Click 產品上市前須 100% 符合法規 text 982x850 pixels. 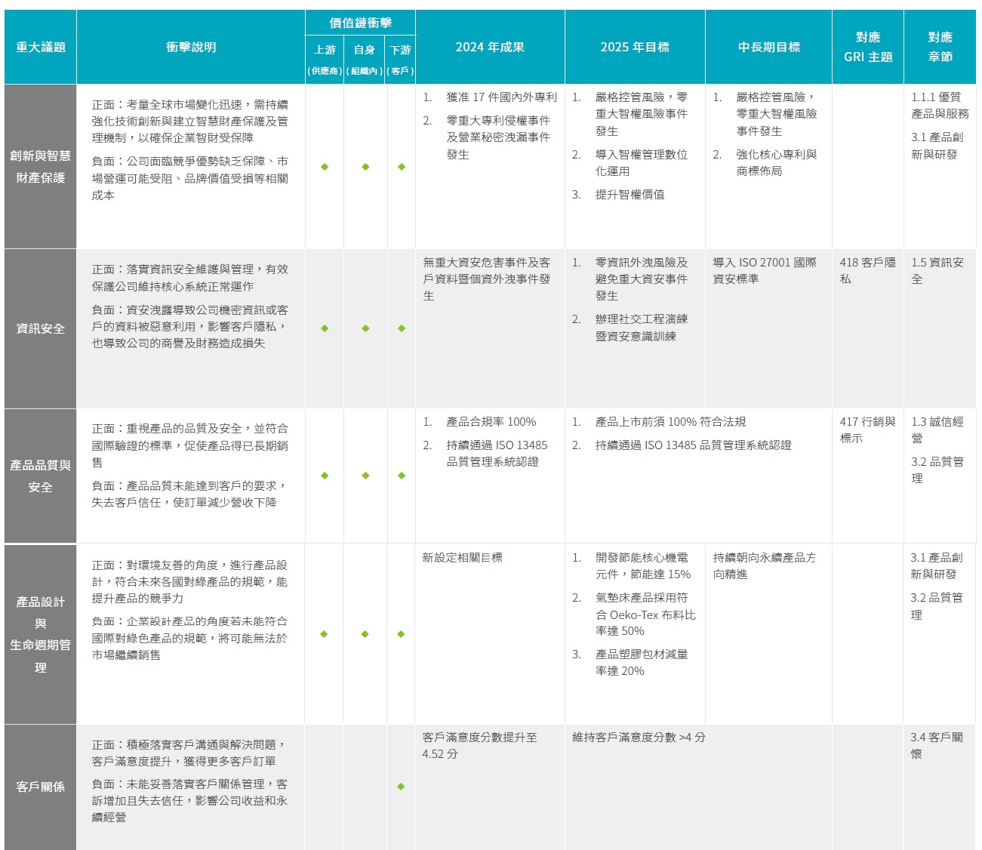click(x=670, y=422)
